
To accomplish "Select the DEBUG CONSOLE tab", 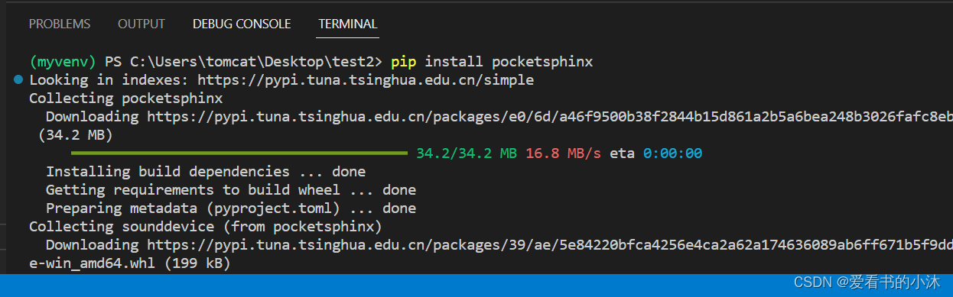I will 242,24.
